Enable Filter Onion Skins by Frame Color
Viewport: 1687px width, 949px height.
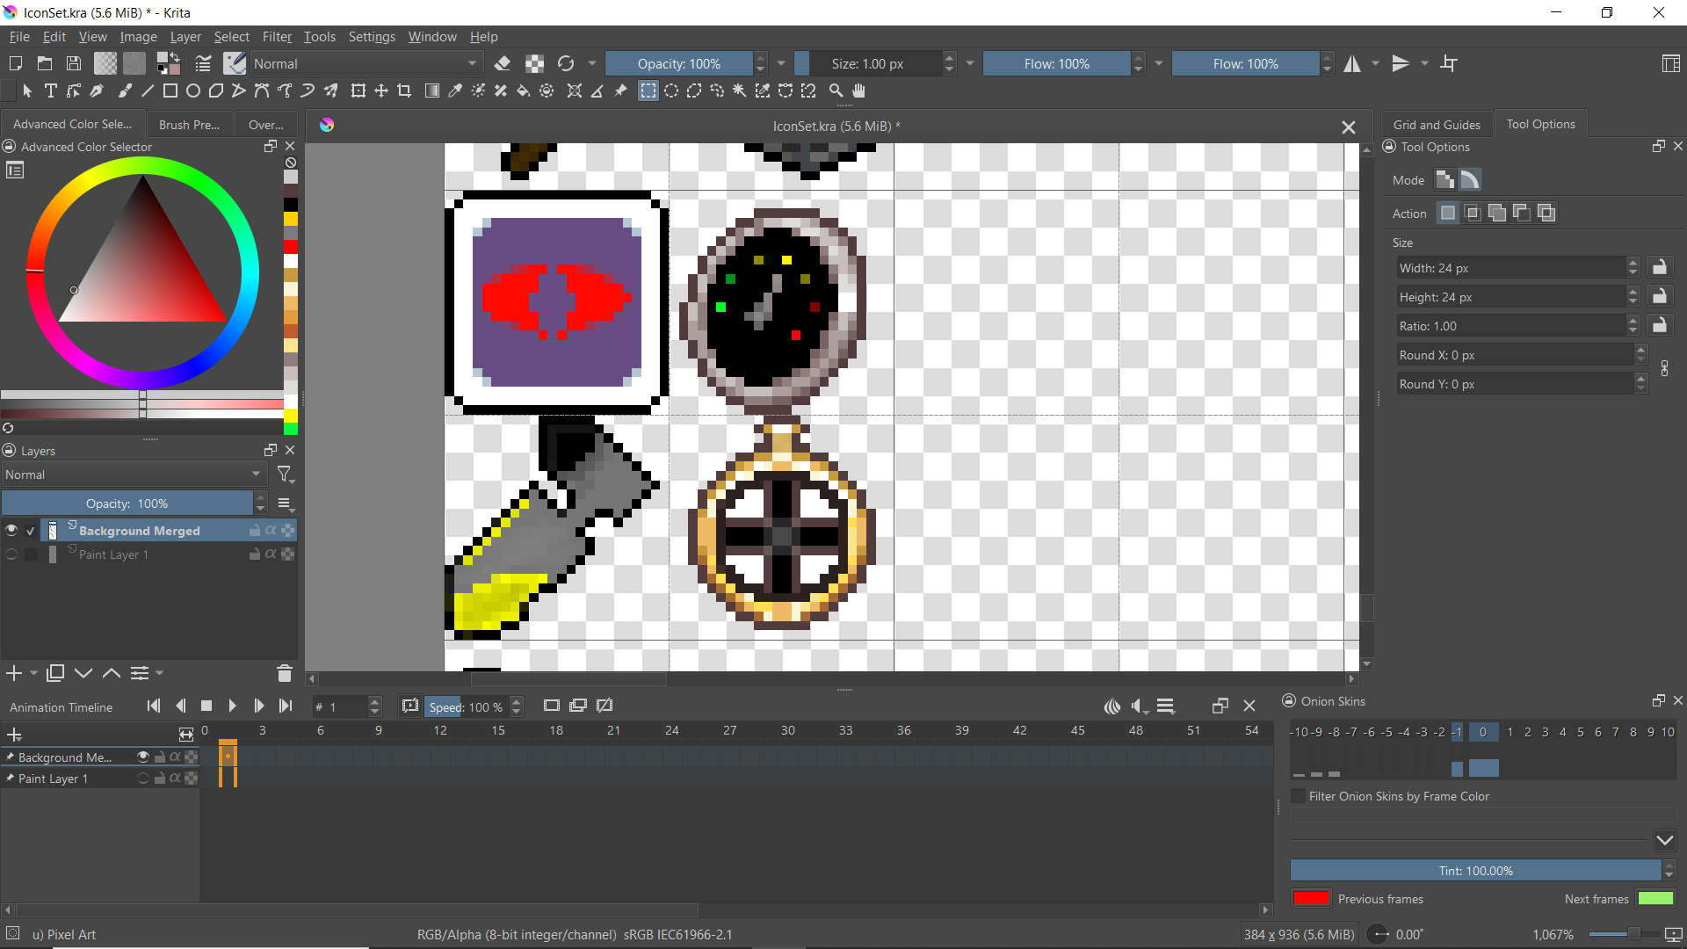(x=1298, y=796)
